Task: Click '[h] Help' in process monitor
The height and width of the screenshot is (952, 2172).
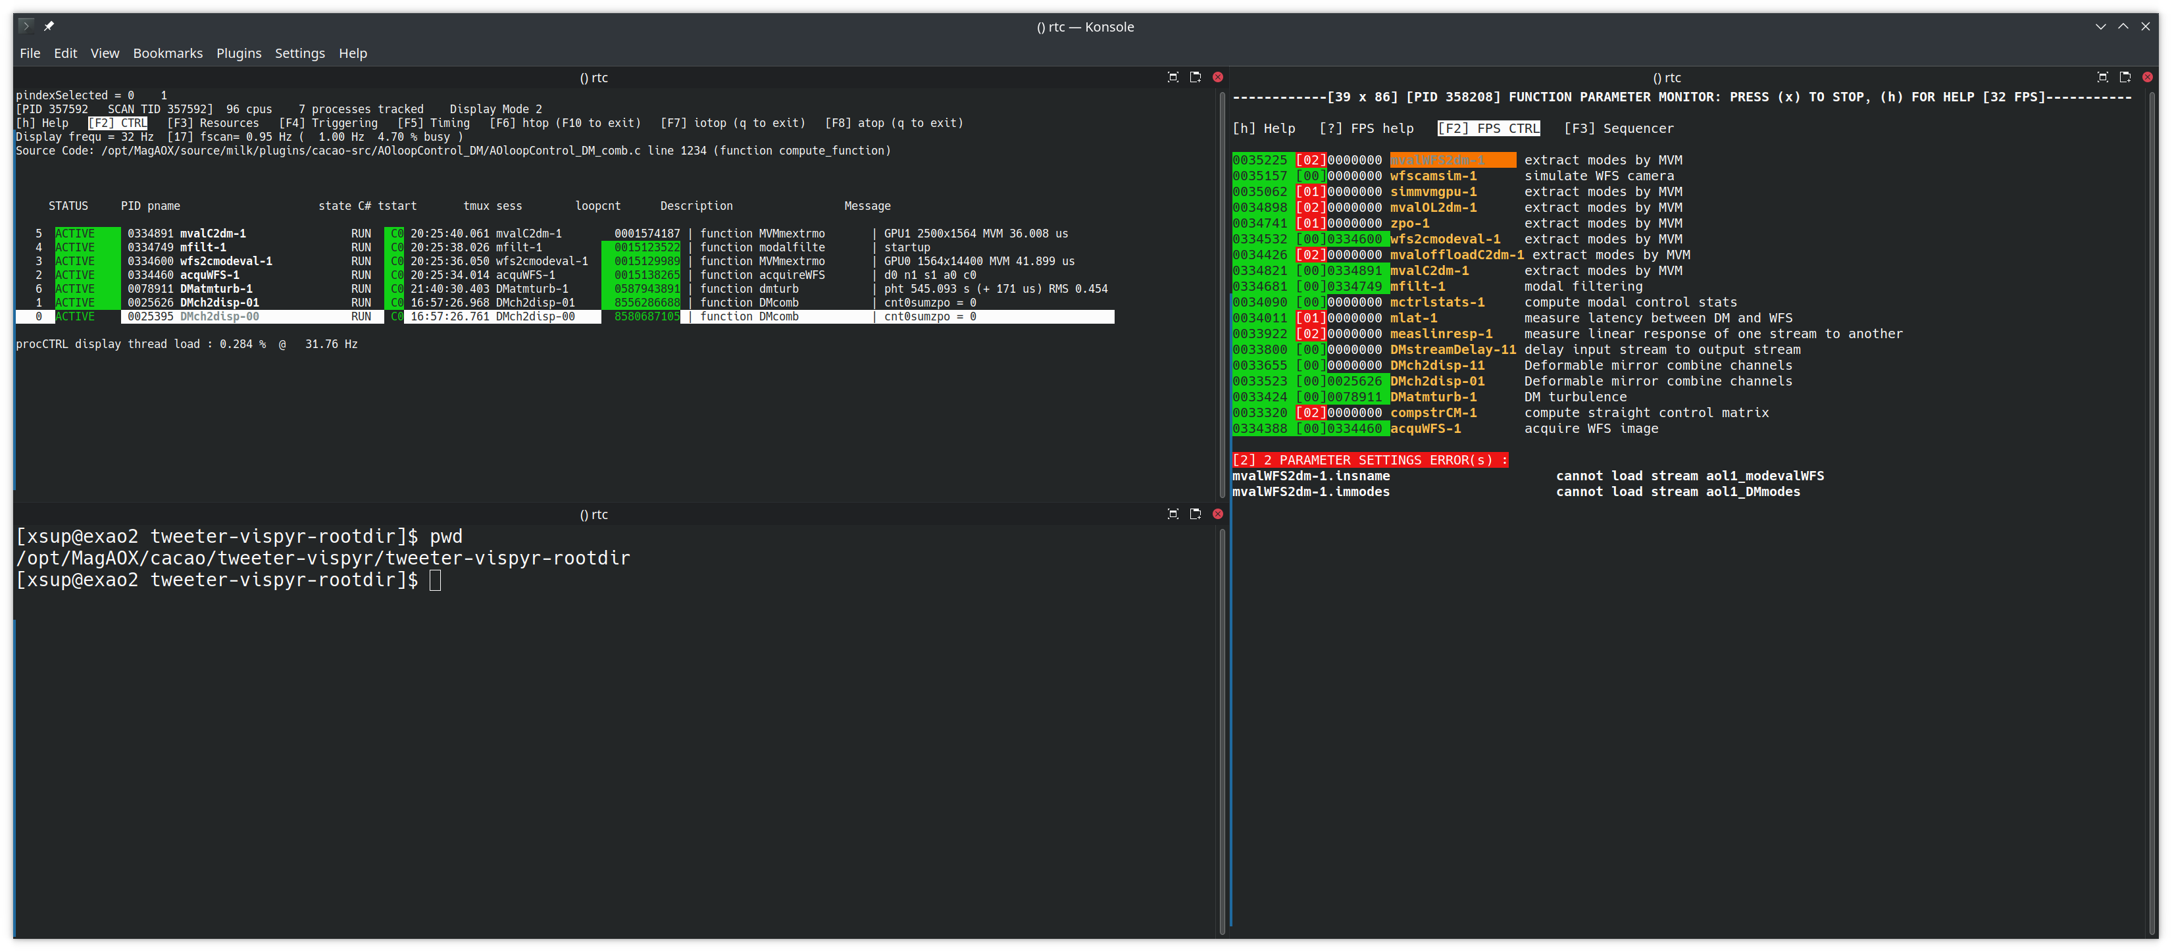Action: point(42,123)
